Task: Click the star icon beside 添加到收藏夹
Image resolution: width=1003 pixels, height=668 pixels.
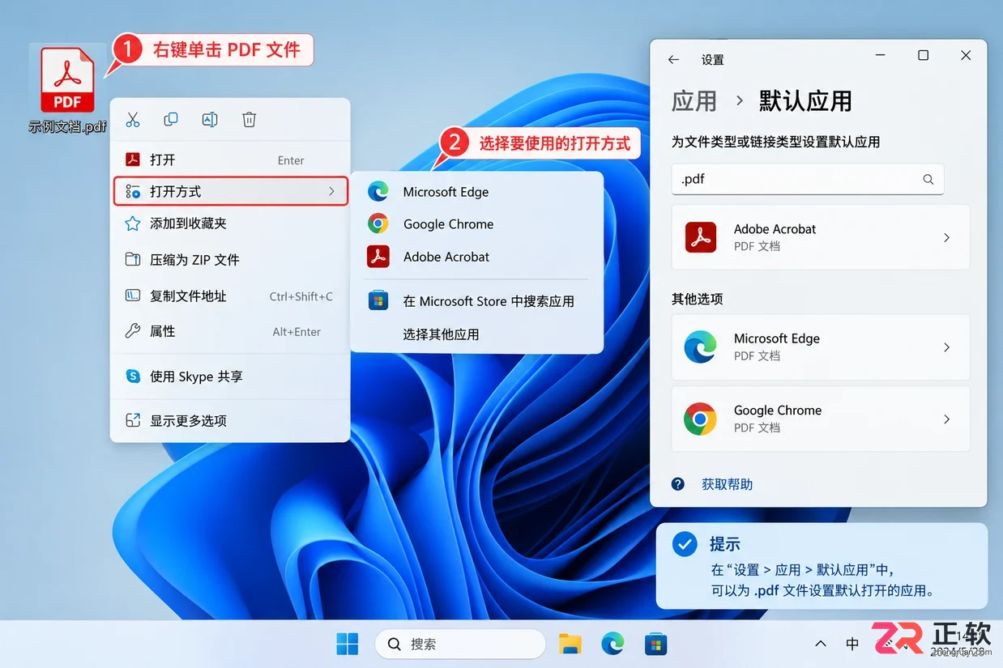Action: (x=133, y=223)
